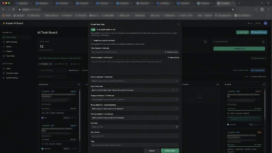The image size is (272, 153).
Task: Switch language to UK
Action: click(x=250, y=23)
